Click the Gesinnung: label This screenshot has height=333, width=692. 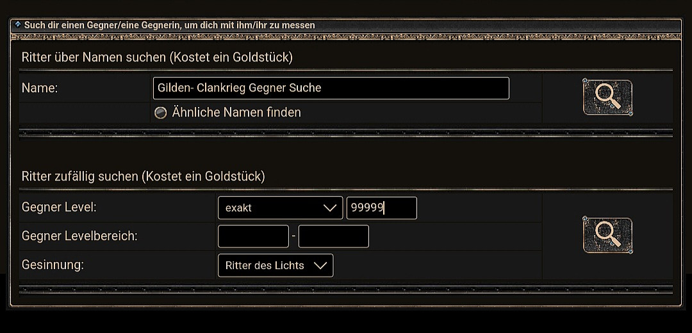(x=53, y=264)
